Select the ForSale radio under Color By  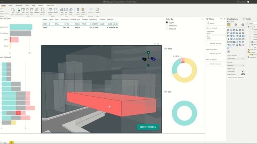(167, 28)
